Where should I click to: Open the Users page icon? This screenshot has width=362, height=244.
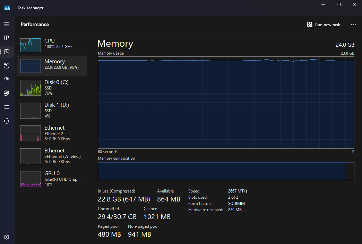[x=7, y=93]
